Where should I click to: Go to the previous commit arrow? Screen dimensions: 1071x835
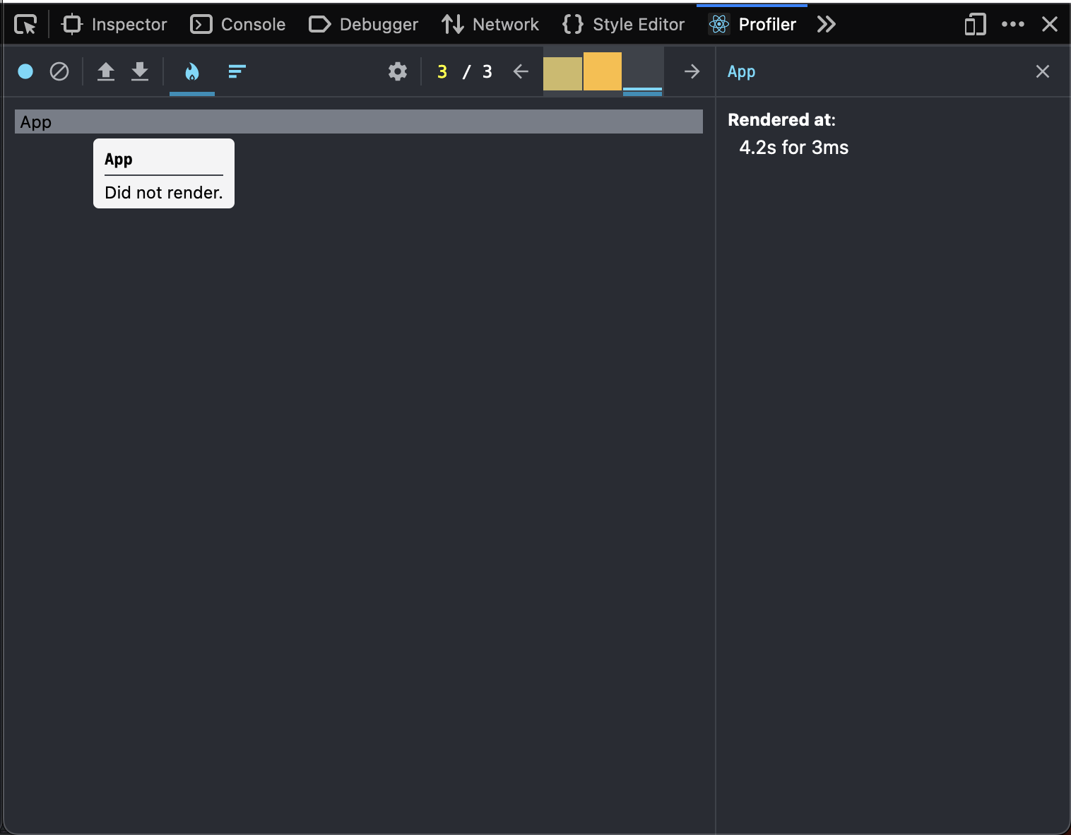[521, 71]
